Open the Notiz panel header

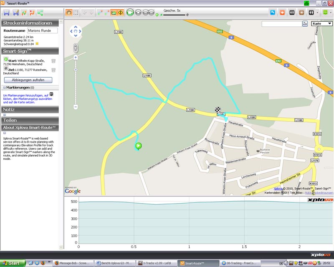(30, 110)
